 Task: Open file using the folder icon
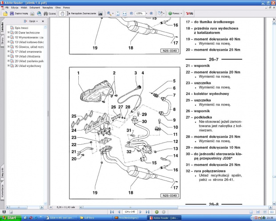click(x=5, y=13)
